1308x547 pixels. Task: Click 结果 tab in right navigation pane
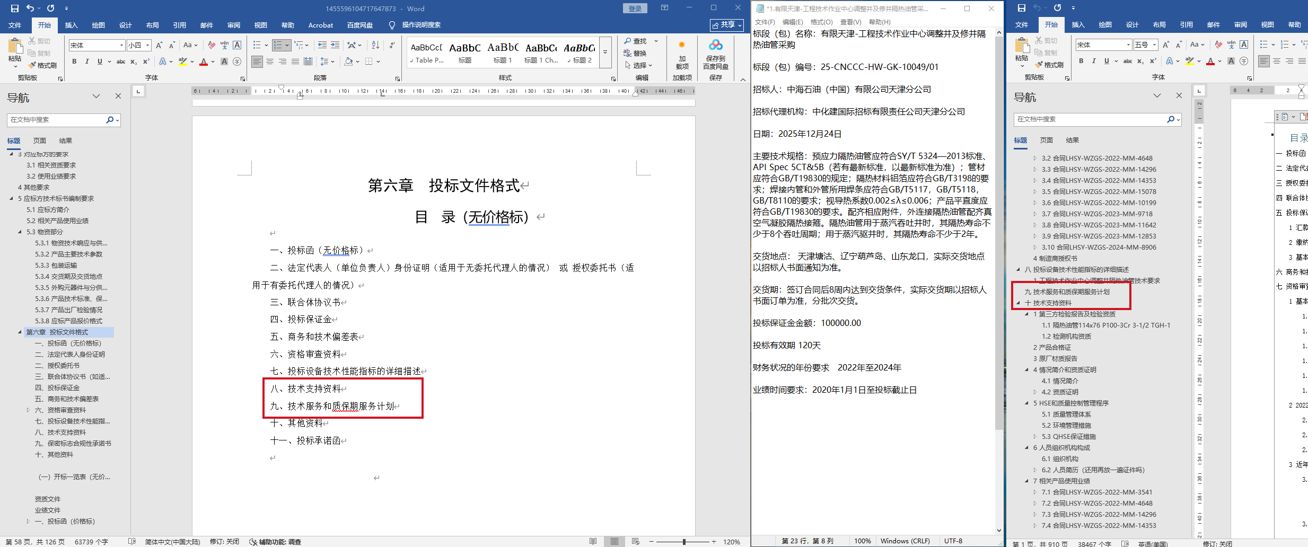(1073, 140)
